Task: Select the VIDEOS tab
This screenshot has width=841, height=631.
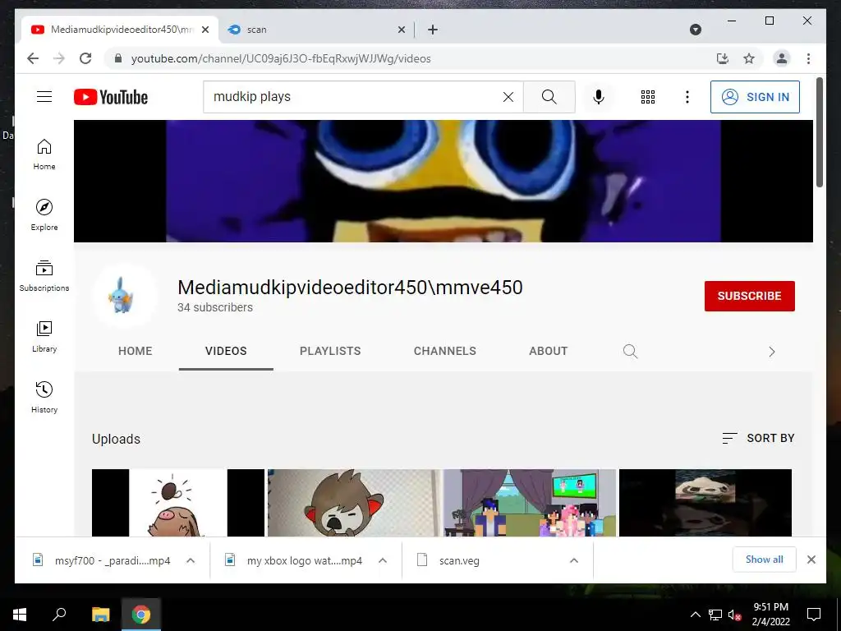Action: click(x=226, y=351)
